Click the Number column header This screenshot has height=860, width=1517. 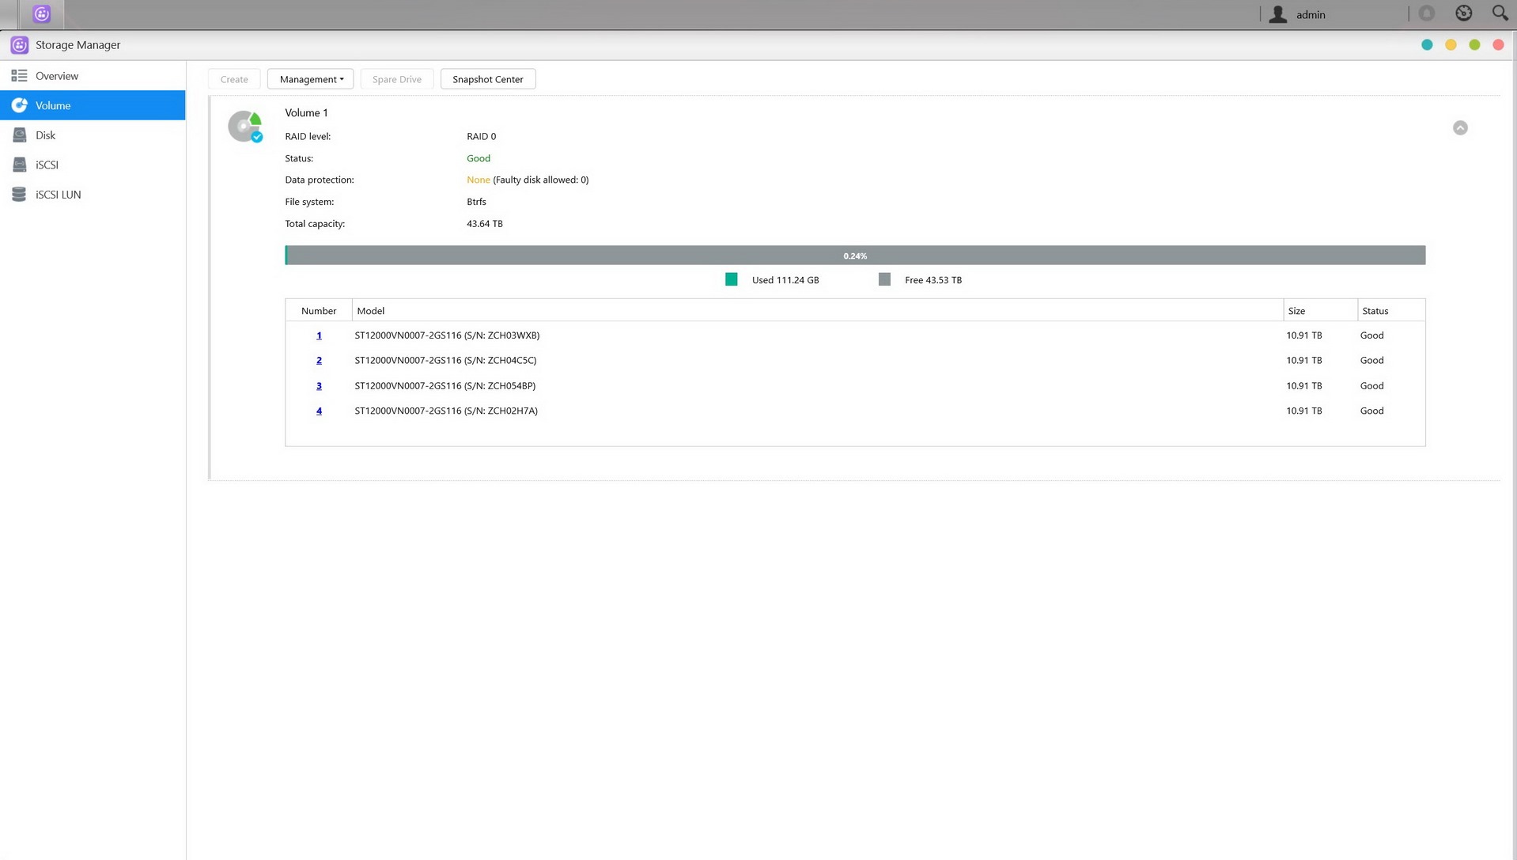pyautogui.click(x=319, y=311)
